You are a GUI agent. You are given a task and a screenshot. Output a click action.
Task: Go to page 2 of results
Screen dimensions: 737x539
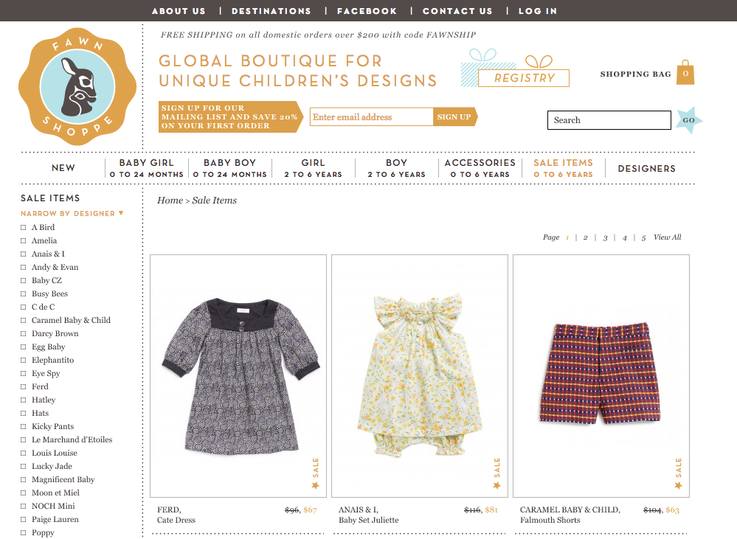(x=585, y=237)
